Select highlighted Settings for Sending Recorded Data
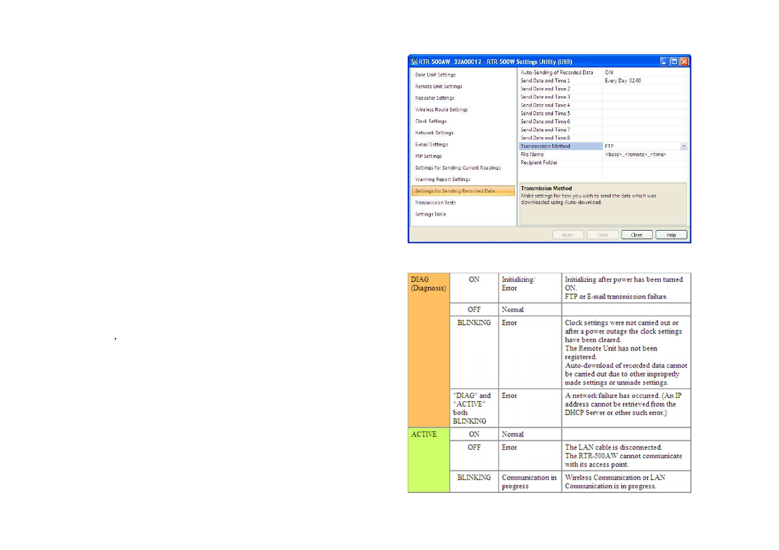This screenshot has width=779, height=550. click(463, 191)
